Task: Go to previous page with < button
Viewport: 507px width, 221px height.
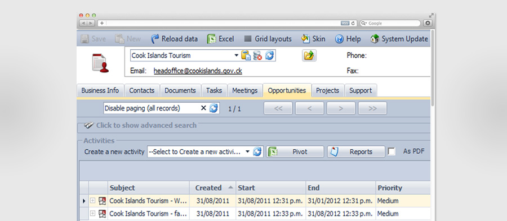Action: click(309, 108)
